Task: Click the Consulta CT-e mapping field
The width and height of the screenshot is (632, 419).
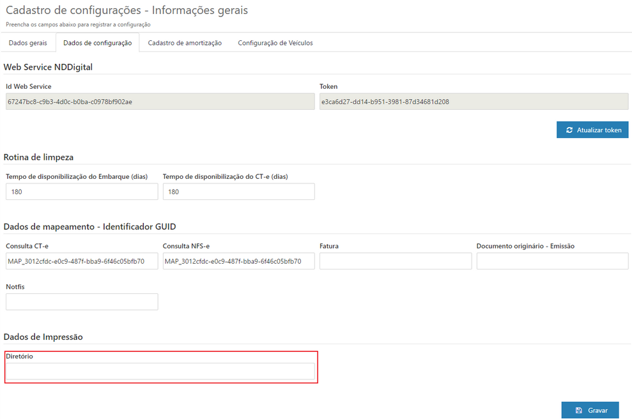Action: (x=81, y=261)
